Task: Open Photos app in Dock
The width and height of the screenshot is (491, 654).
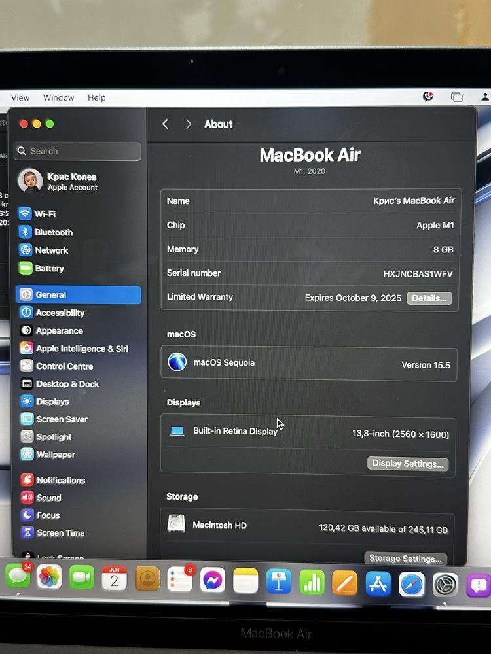Action: [x=49, y=577]
